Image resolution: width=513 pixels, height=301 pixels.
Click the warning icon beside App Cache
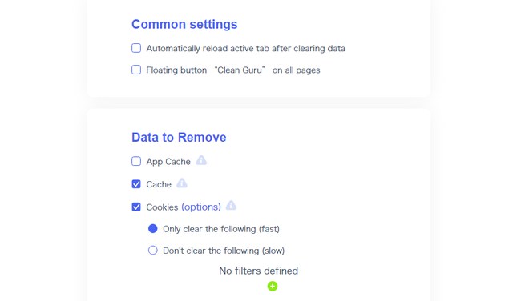pos(201,160)
